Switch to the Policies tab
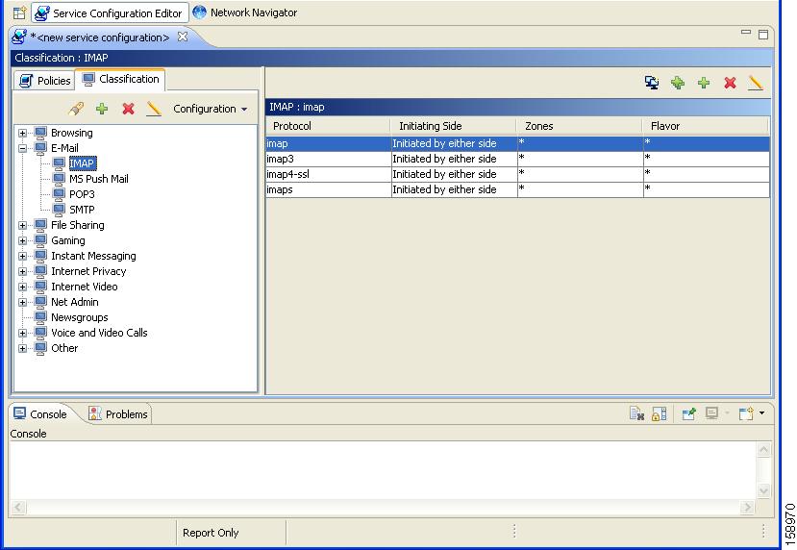This screenshot has height=550, width=797. (x=45, y=81)
